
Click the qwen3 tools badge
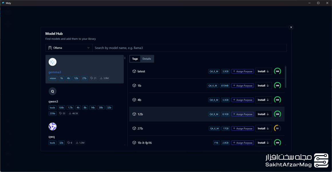point(52,107)
